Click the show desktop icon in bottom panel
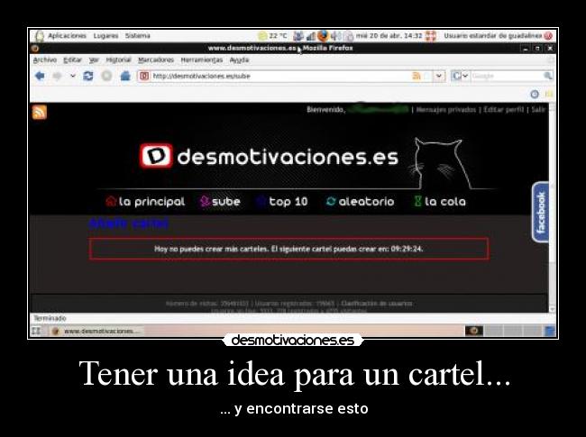Viewport: 586px width, 437px height. [37, 331]
